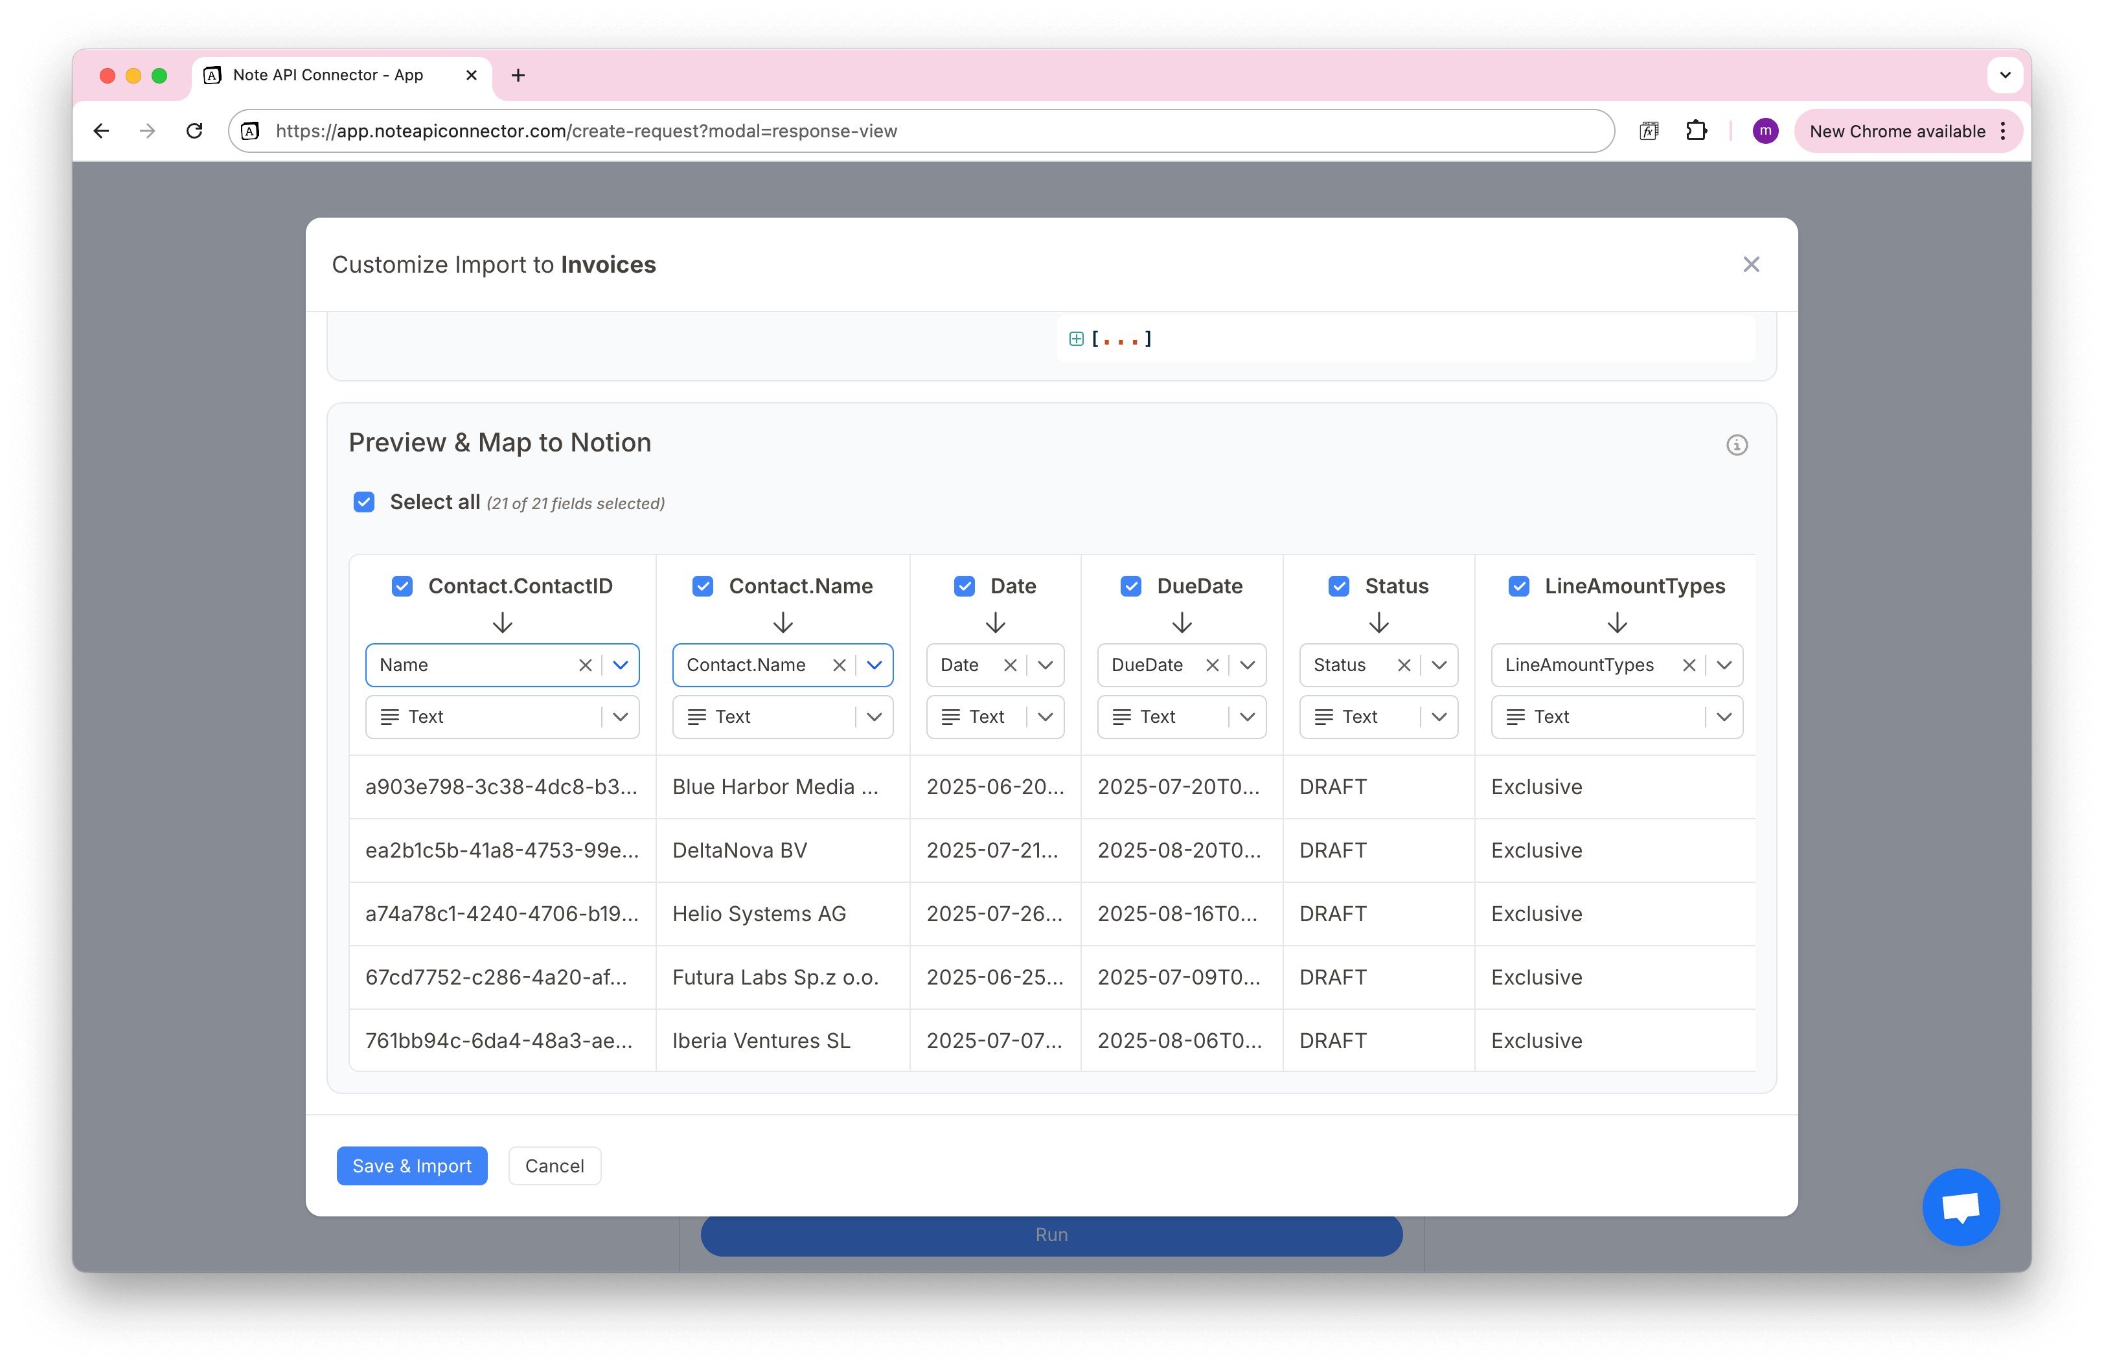Uncheck the LineAmountTypes field checkbox

pos(1518,586)
